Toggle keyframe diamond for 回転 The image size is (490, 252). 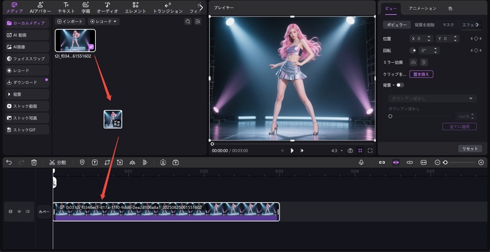(476, 51)
